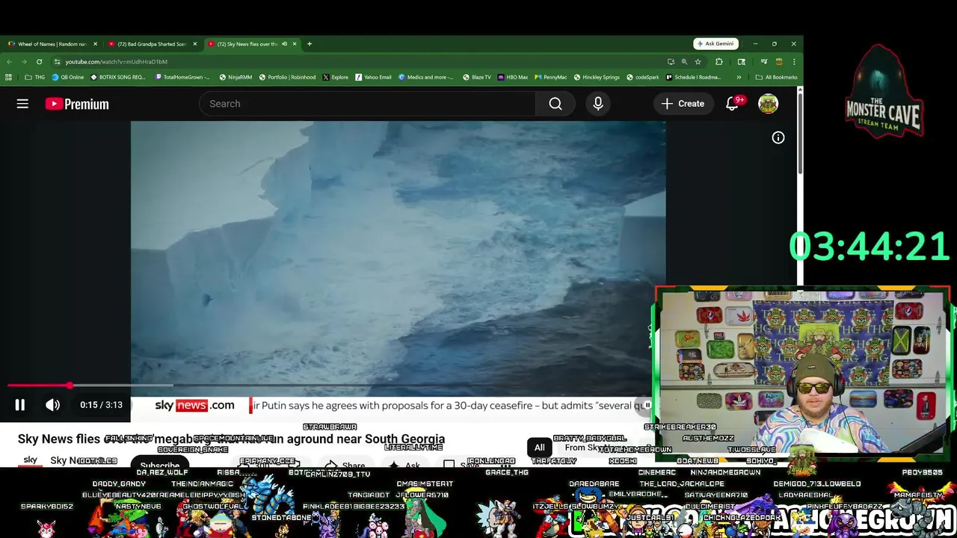The width and height of the screenshot is (957, 538).
Task: Open the Portfolio | Robinhood bookmark
Action: pos(287,77)
